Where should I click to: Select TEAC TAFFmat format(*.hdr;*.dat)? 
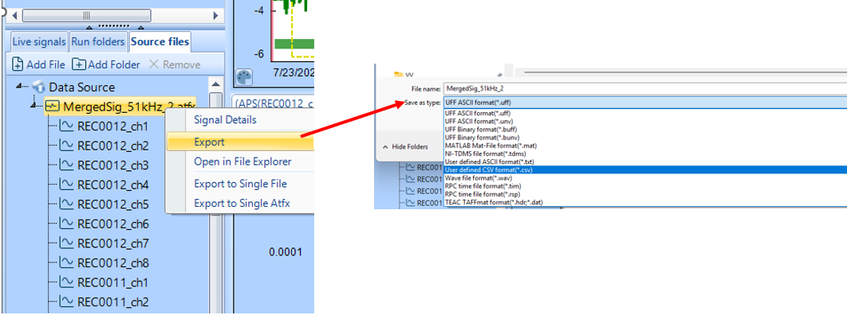644,202
